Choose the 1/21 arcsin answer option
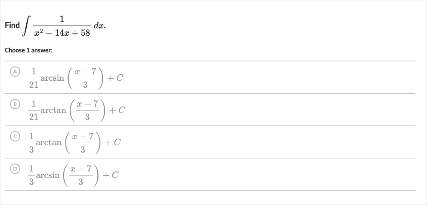This screenshot has height=205, width=427. tap(210, 77)
